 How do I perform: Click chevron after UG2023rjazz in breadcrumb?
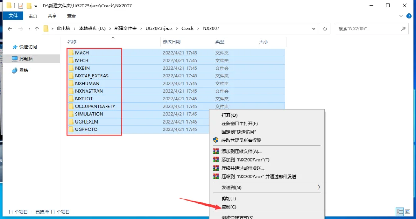[177, 28]
